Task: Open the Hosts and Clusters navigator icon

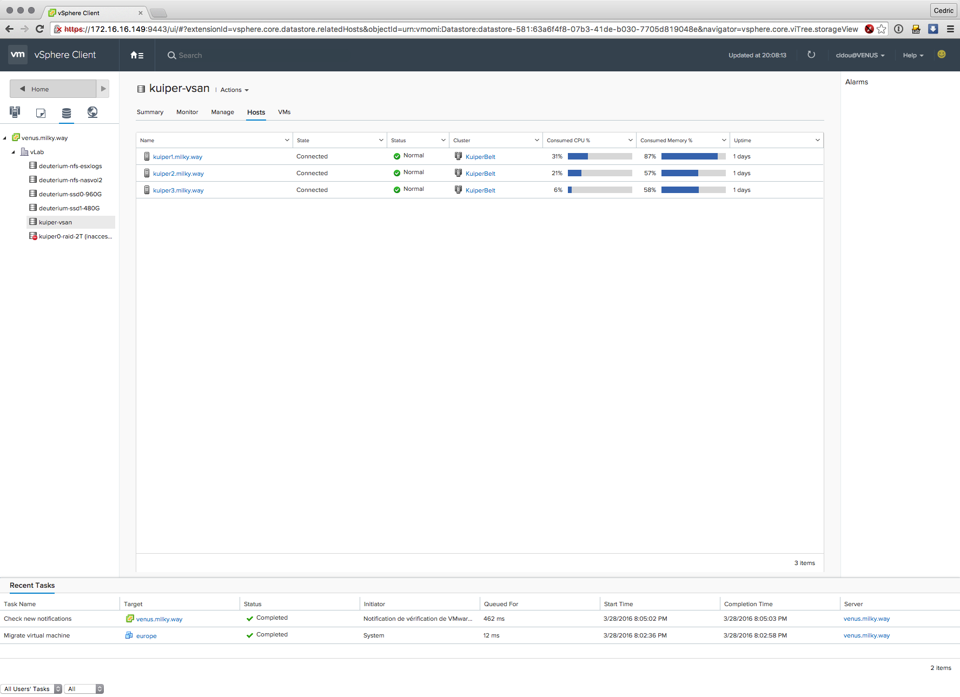Action: [x=15, y=112]
